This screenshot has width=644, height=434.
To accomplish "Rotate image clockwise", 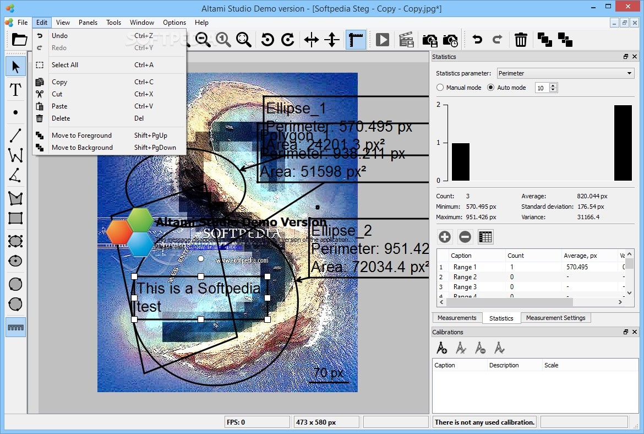I will (x=288, y=40).
